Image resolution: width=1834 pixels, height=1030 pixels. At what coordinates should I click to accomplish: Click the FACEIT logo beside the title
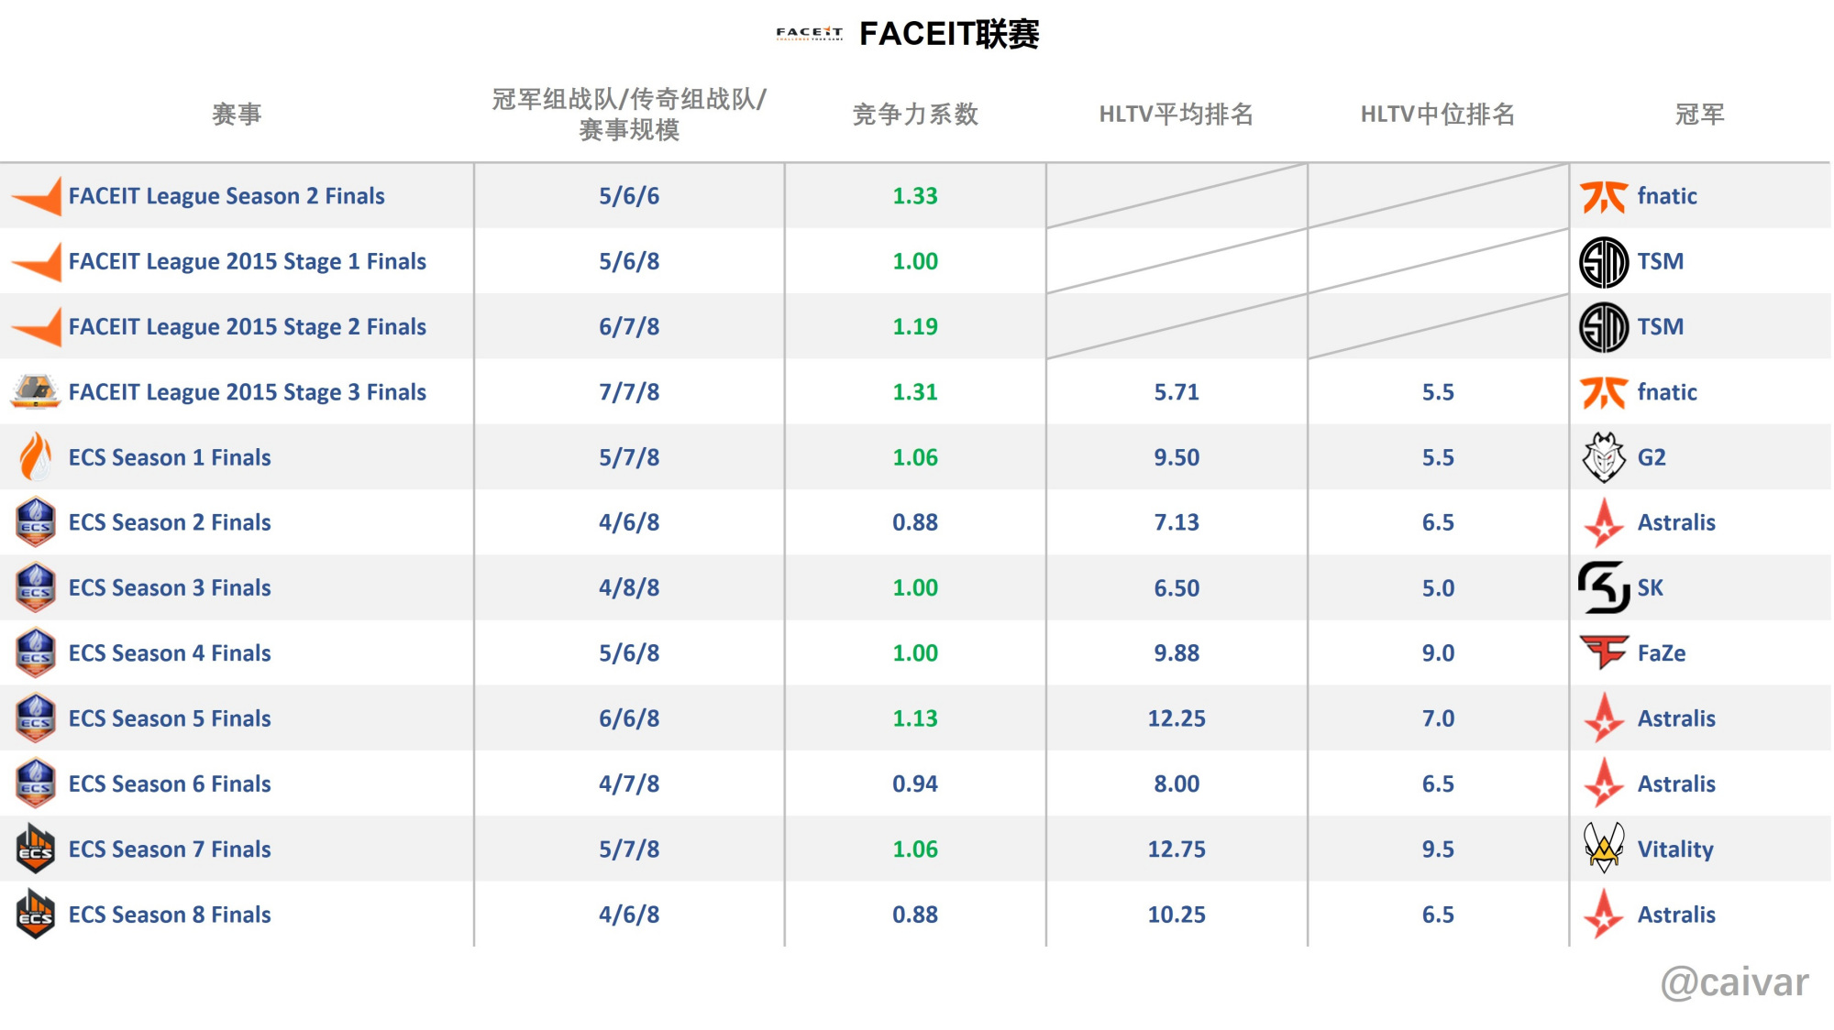(809, 34)
